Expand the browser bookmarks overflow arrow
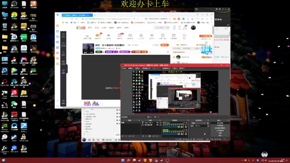The height and width of the screenshot is (163, 290). [212, 22]
